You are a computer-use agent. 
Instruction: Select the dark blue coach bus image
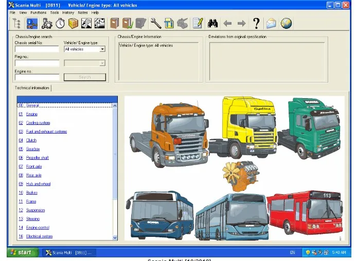160,215
